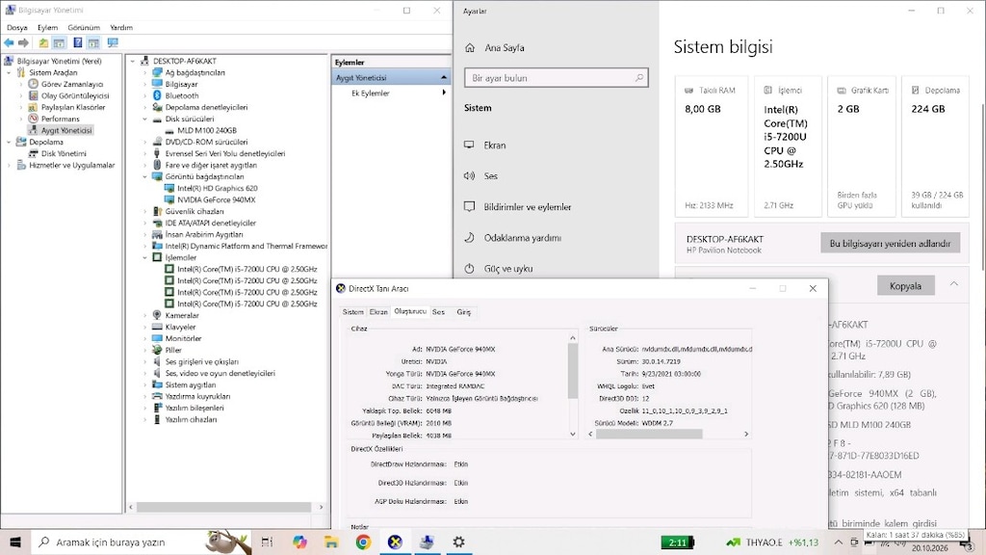The image size is (986, 555).
Task: Expand the Ağ bağdaştırıcıları category
Action: pyautogui.click(x=144, y=73)
